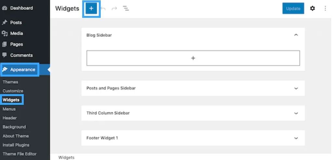Select Widgets submenu link
The height and width of the screenshot is (160, 336).
click(11, 100)
